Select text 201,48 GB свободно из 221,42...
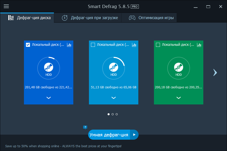Image resolution: width=227 pixels, height=151 pixels. (48, 87)
